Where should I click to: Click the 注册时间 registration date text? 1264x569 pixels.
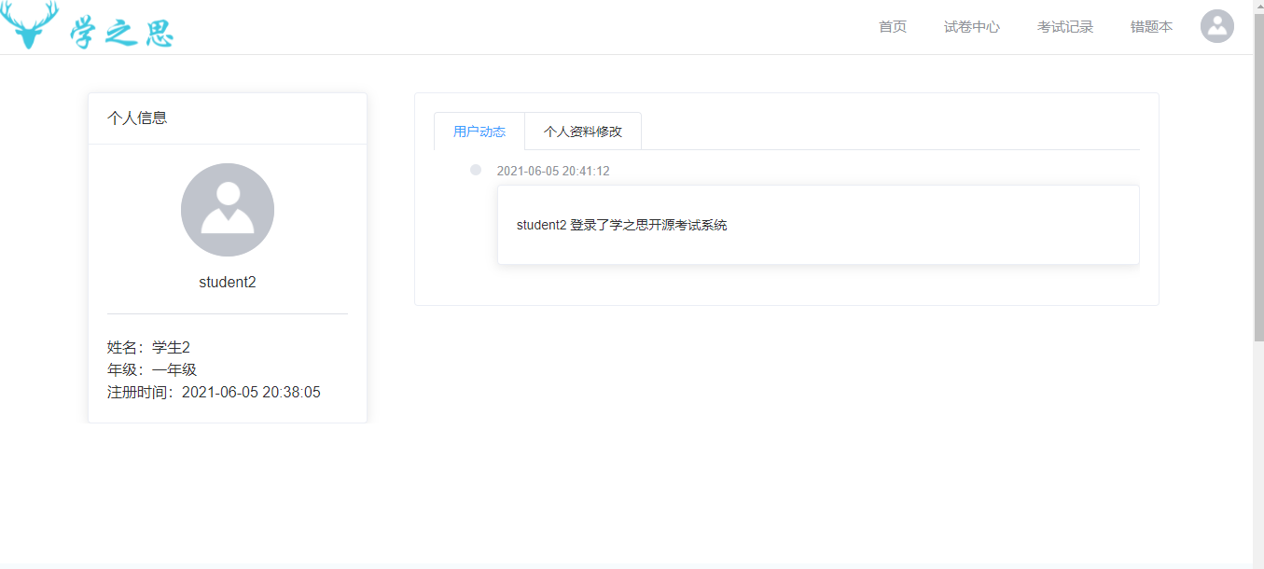pos(214,392)
